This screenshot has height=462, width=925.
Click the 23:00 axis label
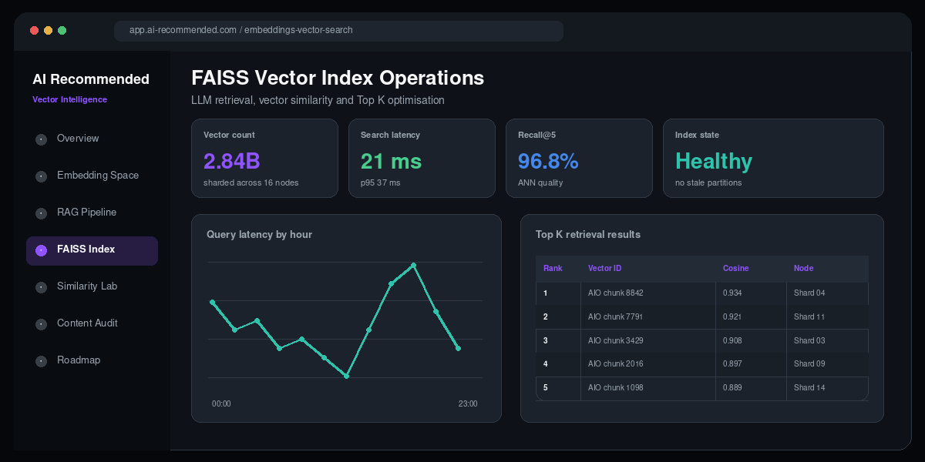[468, 403]
